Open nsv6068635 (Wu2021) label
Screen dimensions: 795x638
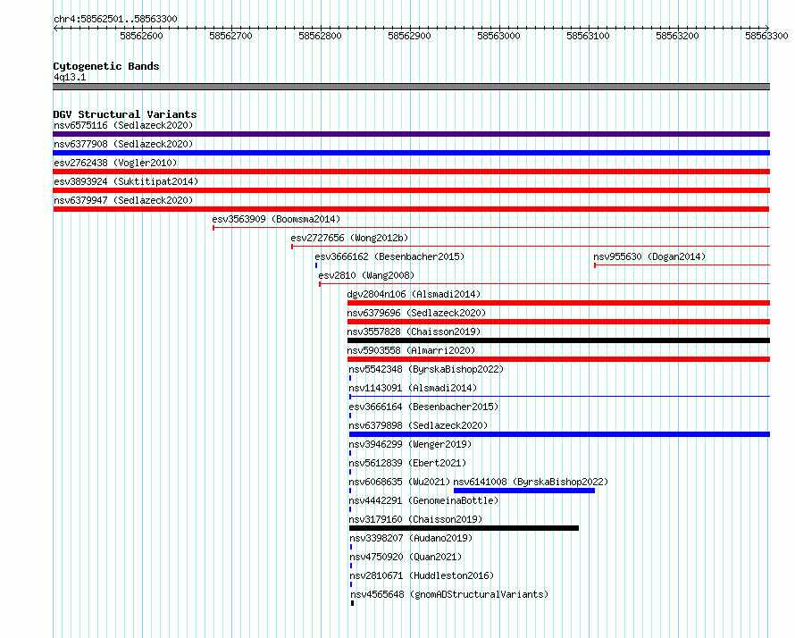point(399,482)
